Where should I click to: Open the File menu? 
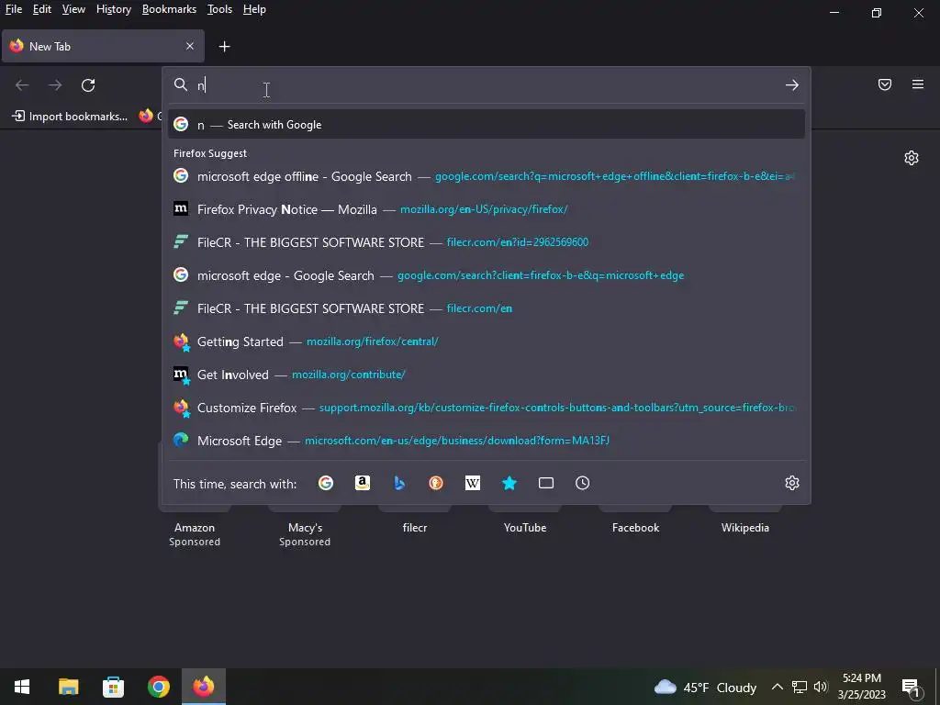tap(14, 9)
